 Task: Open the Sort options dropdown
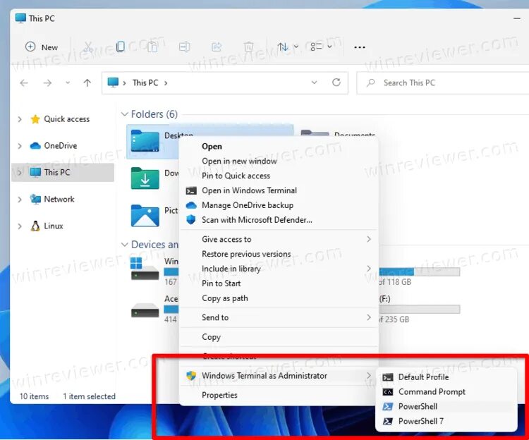click(x=288, y=47)
